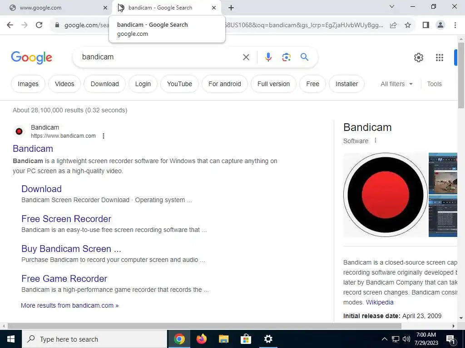Open the Free Game Recorder sitelink
Image resolution: width=465 pixels, height=348 pixels.
64,279
